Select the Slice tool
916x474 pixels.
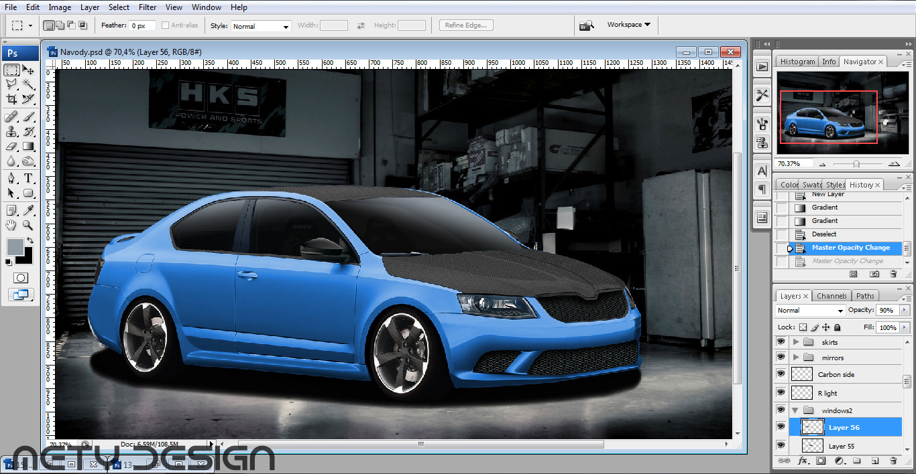pos(28,99)
